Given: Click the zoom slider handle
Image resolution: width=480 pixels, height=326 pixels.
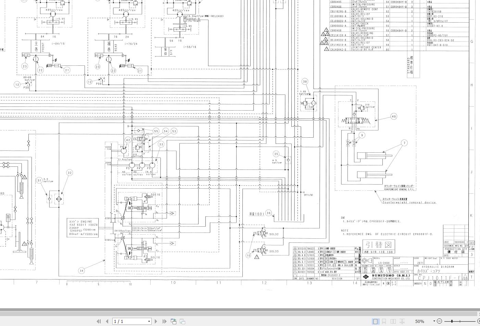Looking at the screenshot, I should pyautogui.click(x=452, y=321).
